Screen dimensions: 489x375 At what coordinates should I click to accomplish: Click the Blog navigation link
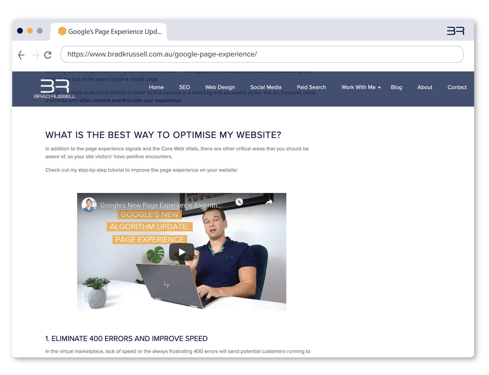(396, 87)
